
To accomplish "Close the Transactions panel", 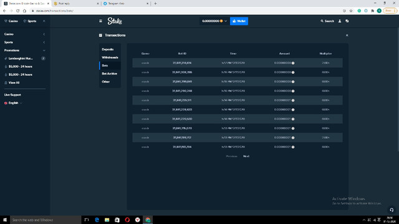I will 347,35.
